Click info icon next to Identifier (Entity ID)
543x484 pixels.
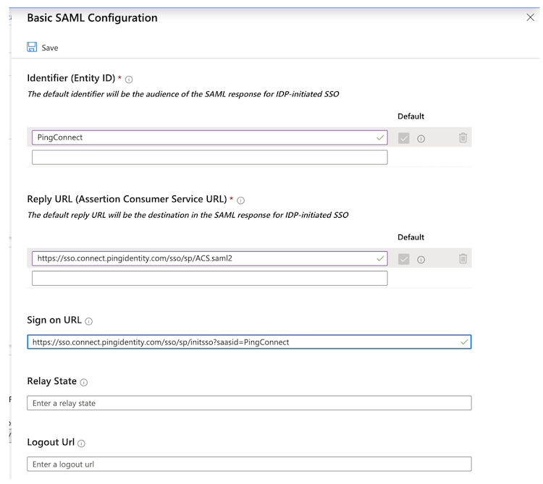point(130,80)
